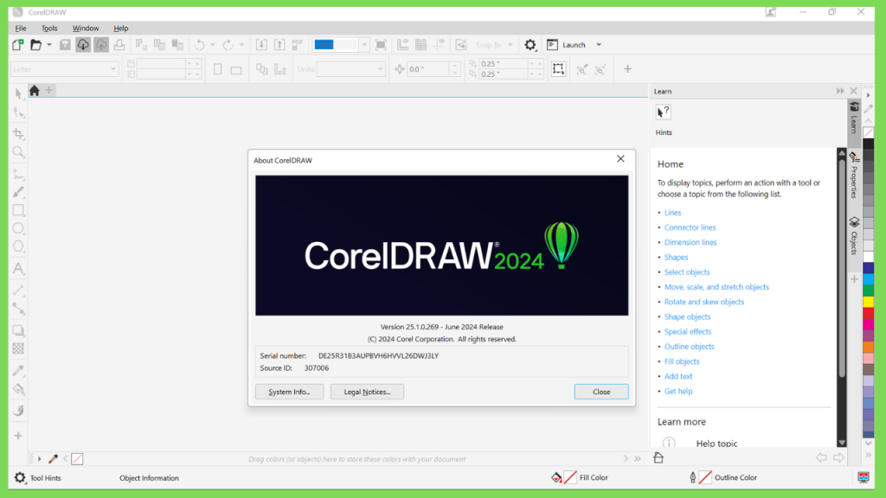
Task: Collapse the Learn docker with double arrows
Action: coord(840,91)
